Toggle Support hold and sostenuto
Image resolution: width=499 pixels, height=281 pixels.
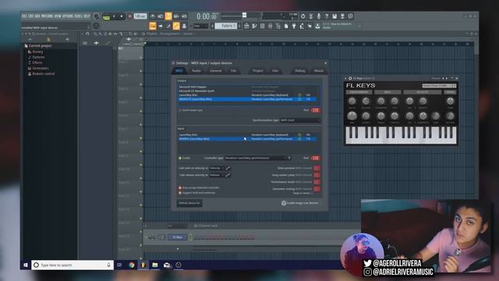point(180,193)
